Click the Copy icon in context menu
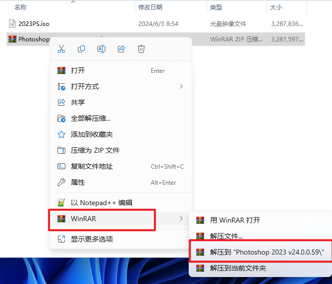Image resolution: width=332 pixels, height=284 pixels. (81, 49)
